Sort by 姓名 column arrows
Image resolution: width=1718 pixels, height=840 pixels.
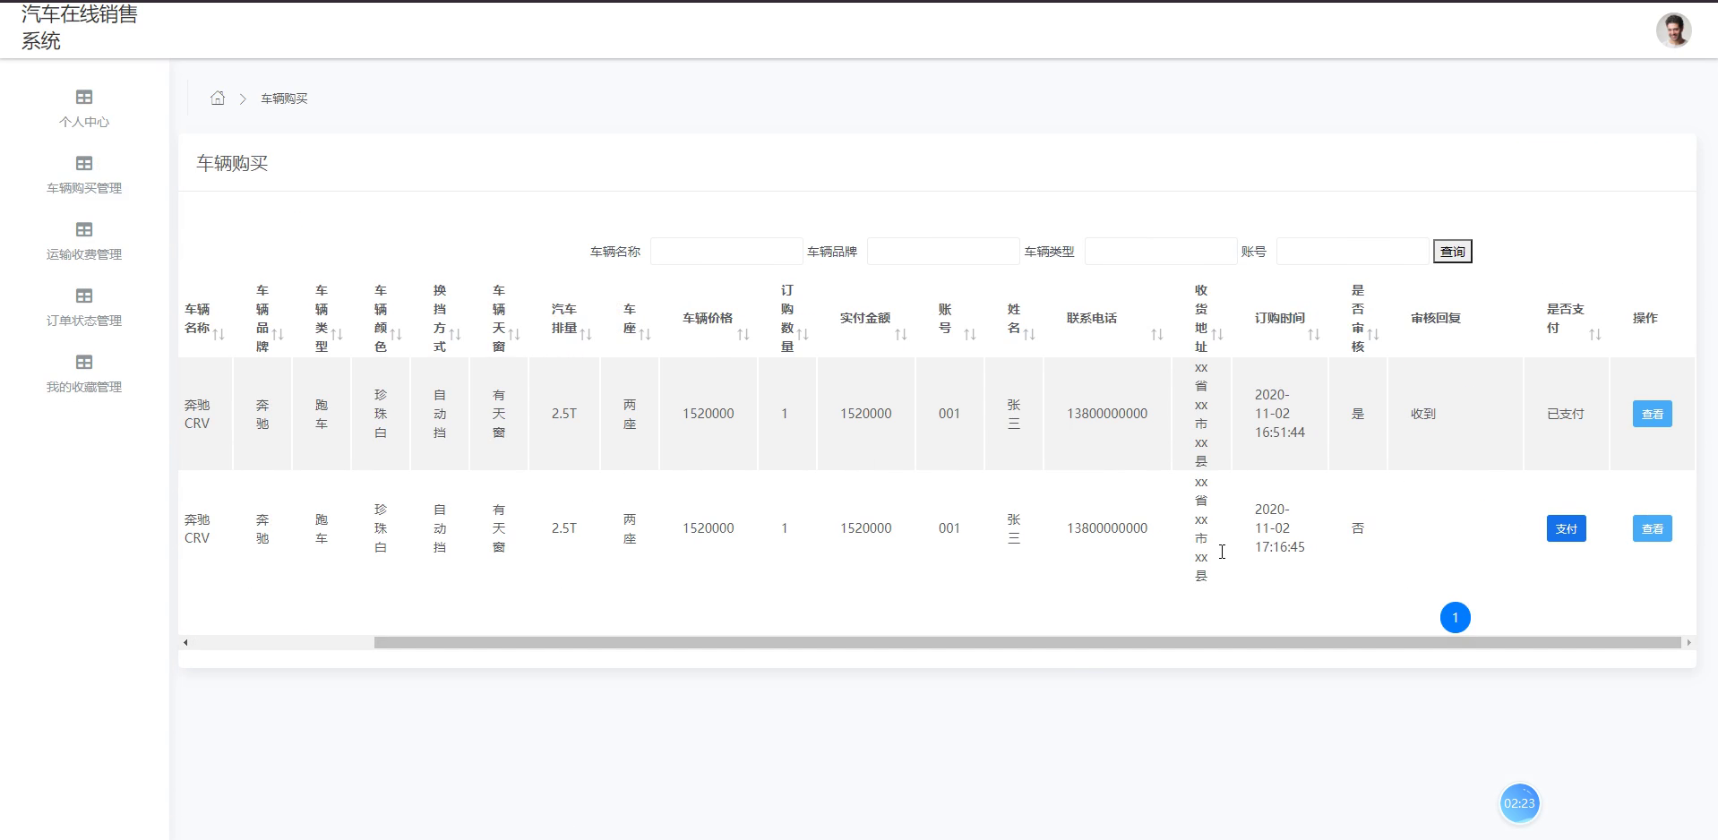(1029, 334)
